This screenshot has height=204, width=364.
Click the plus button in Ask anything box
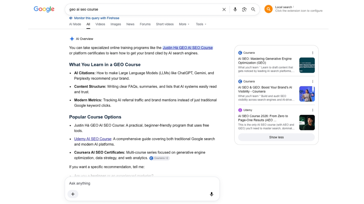point(73,194)
